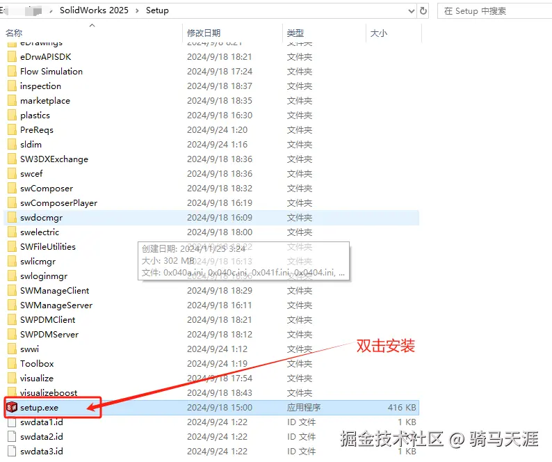Viewport: 552px width, 462px height.
Task: Click the SWManageClient folder name
Action: [x=54, y=291]
